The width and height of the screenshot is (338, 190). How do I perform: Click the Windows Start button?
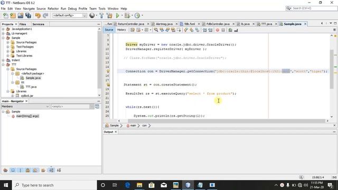6,185
